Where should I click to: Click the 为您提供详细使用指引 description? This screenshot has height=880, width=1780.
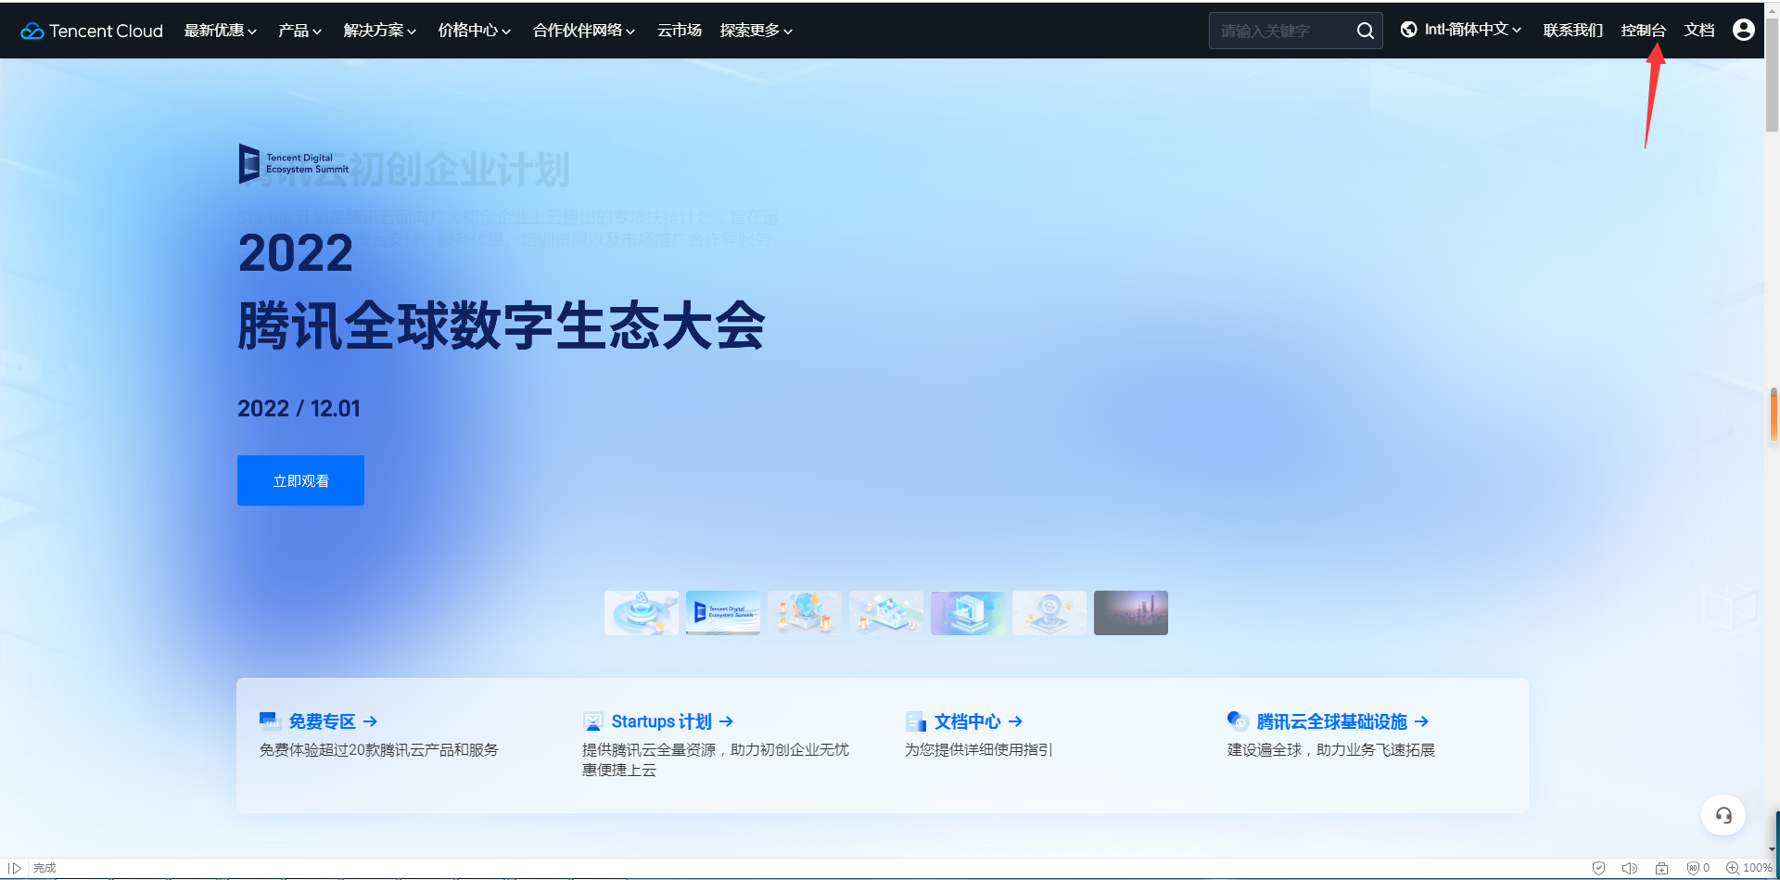[979, 749]
